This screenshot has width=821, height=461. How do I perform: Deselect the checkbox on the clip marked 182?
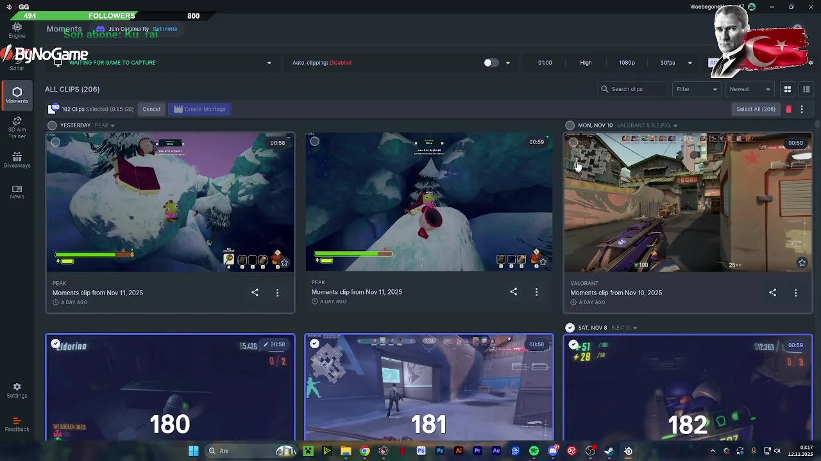(x=573, y=344)
